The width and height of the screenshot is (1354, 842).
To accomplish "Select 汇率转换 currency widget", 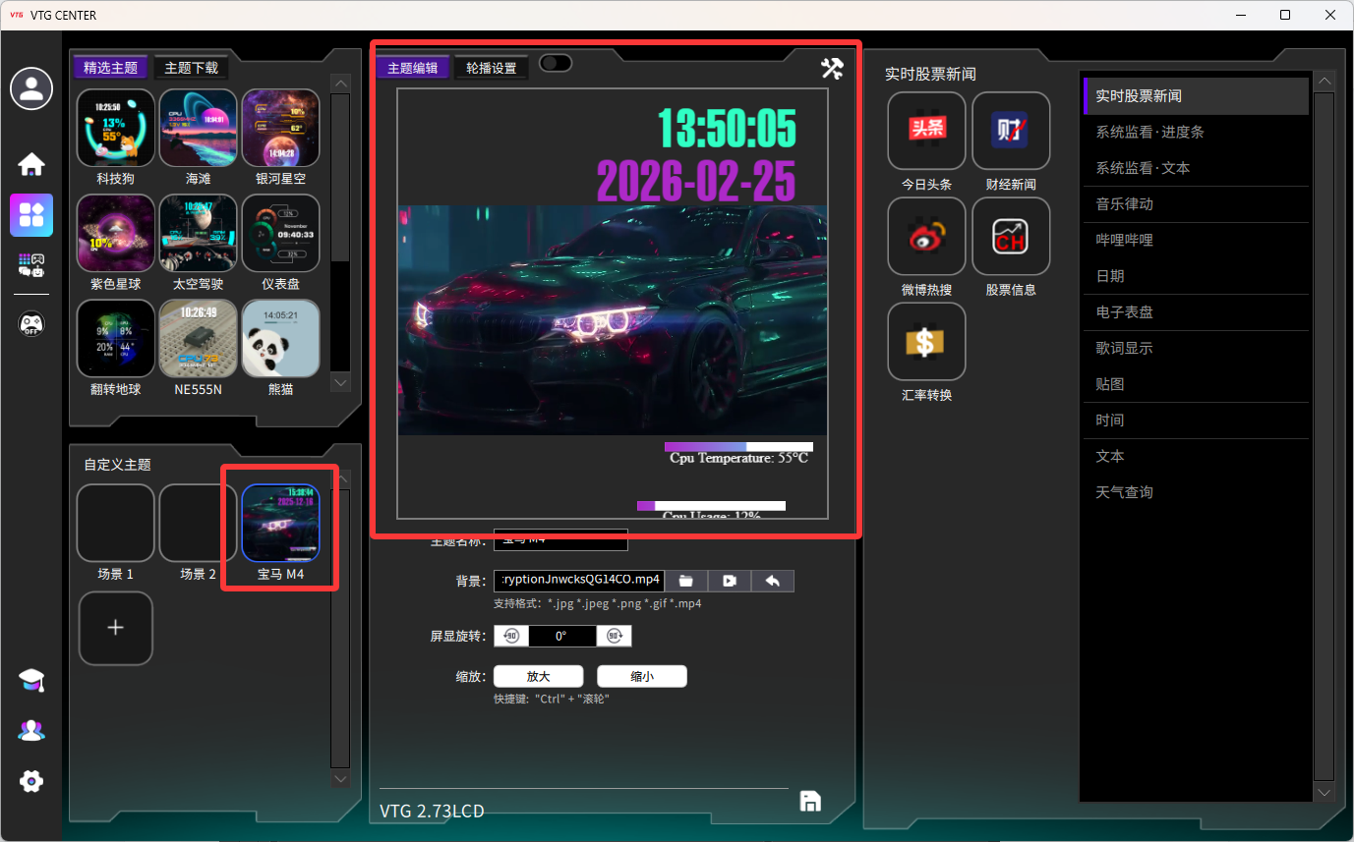I will click(x=926, y=342).
